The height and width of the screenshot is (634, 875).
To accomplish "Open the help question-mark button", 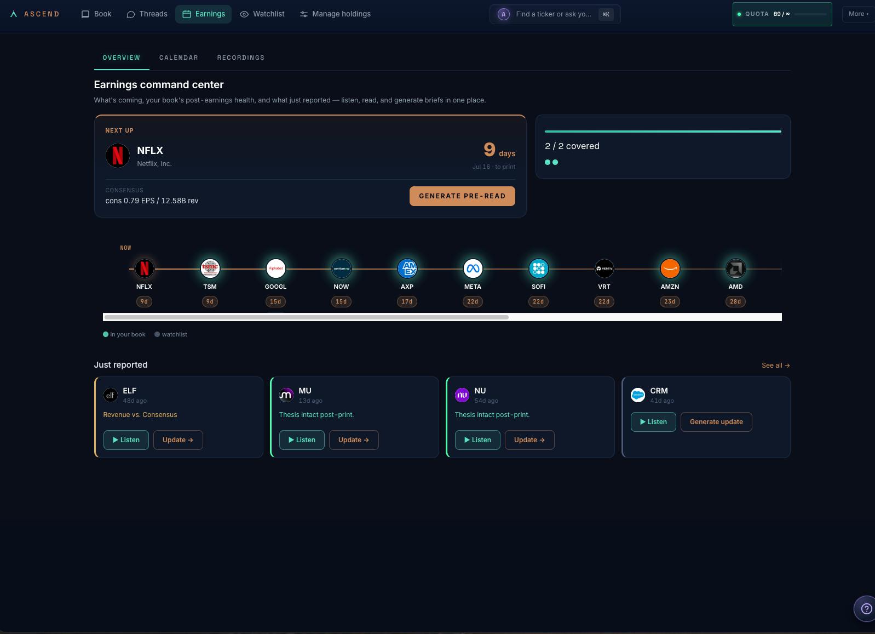I will tap(866, 609).
